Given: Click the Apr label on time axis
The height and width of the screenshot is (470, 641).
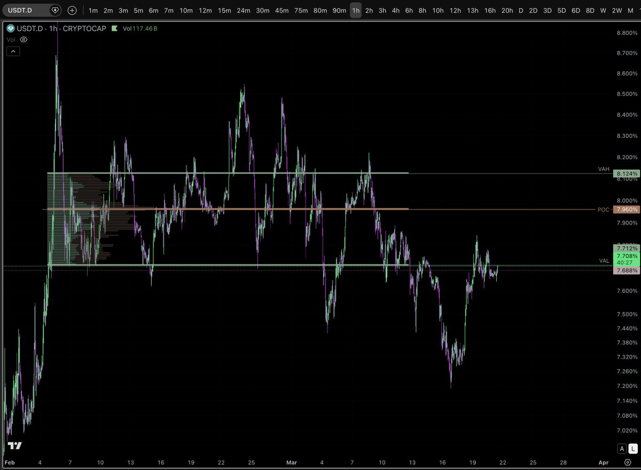Looking at the screenshot, I should pos(603,462).
